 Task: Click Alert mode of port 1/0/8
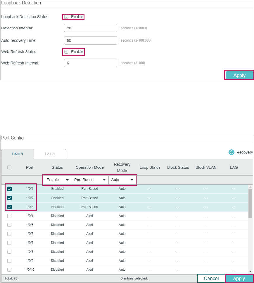[90, 252]
